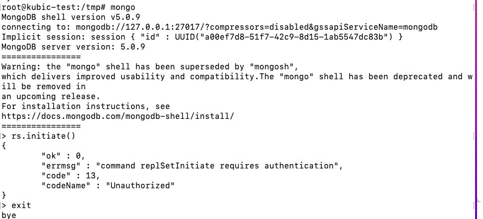Click the "bye" output line
The width and height of the screenshot is (483, 219).
coord(9,215)
